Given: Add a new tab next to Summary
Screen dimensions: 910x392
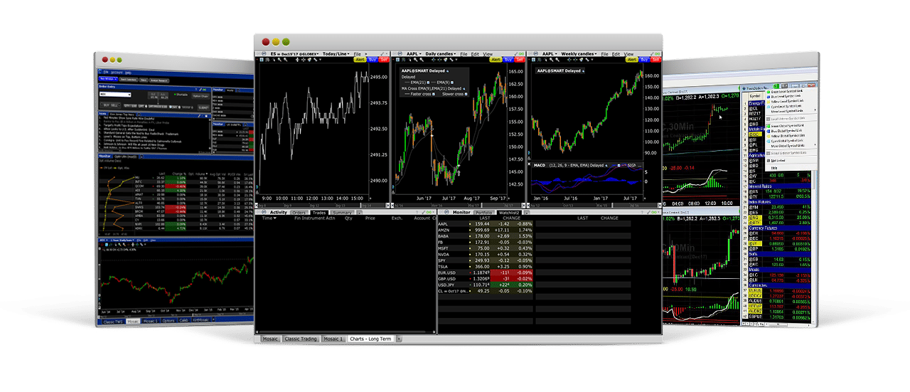Looking at the screenshot, I should point(359,213).
